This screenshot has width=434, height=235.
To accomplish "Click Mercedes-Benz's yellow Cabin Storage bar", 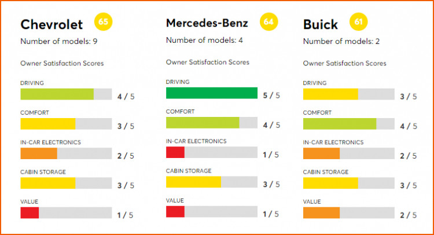I will (193, 182).
